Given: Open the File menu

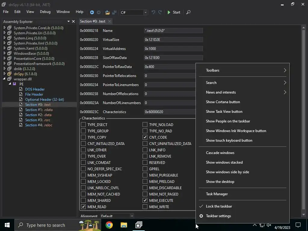Looking at the screenshot, I should (6, 12).
